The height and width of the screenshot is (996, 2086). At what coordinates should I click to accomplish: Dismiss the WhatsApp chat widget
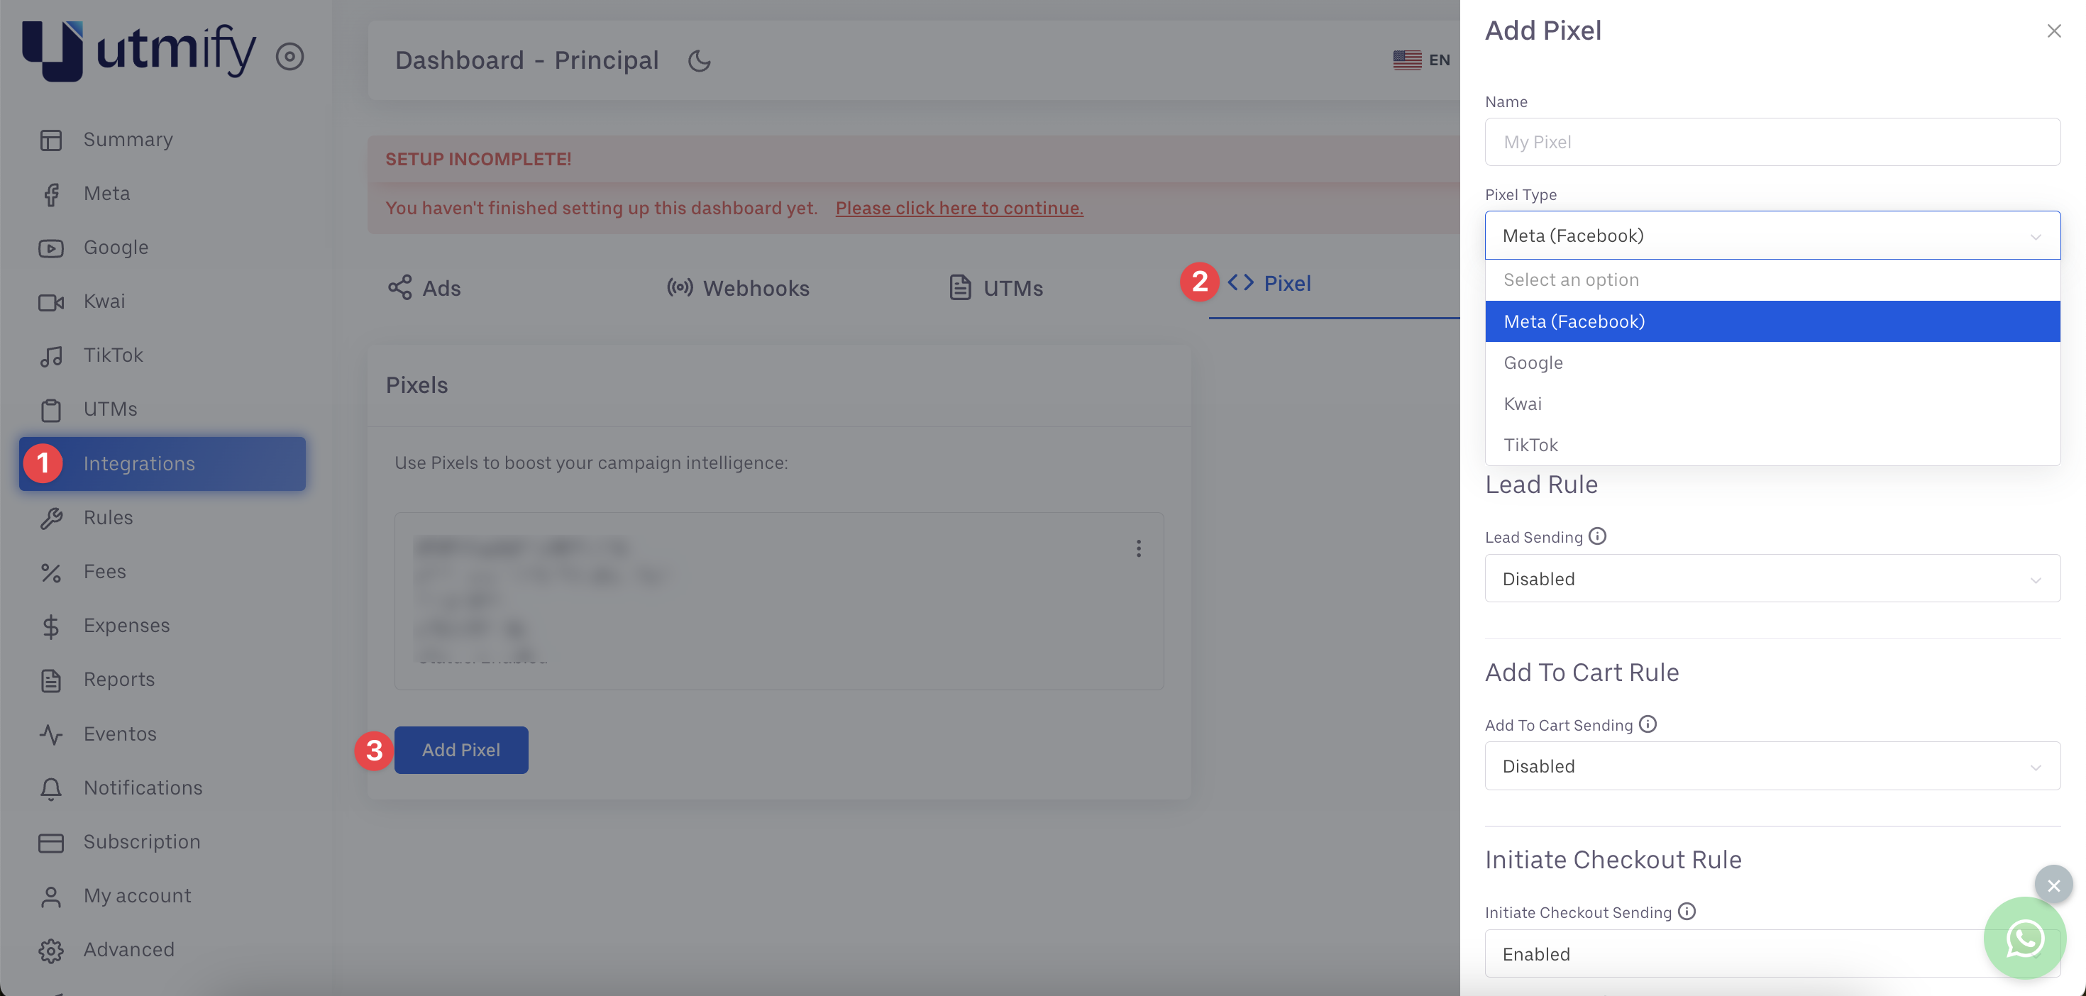point(2053,885)
